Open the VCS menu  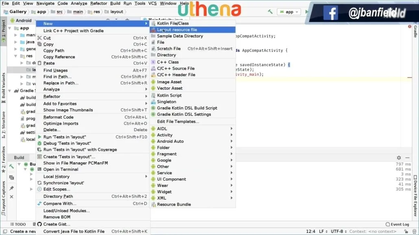152,4
